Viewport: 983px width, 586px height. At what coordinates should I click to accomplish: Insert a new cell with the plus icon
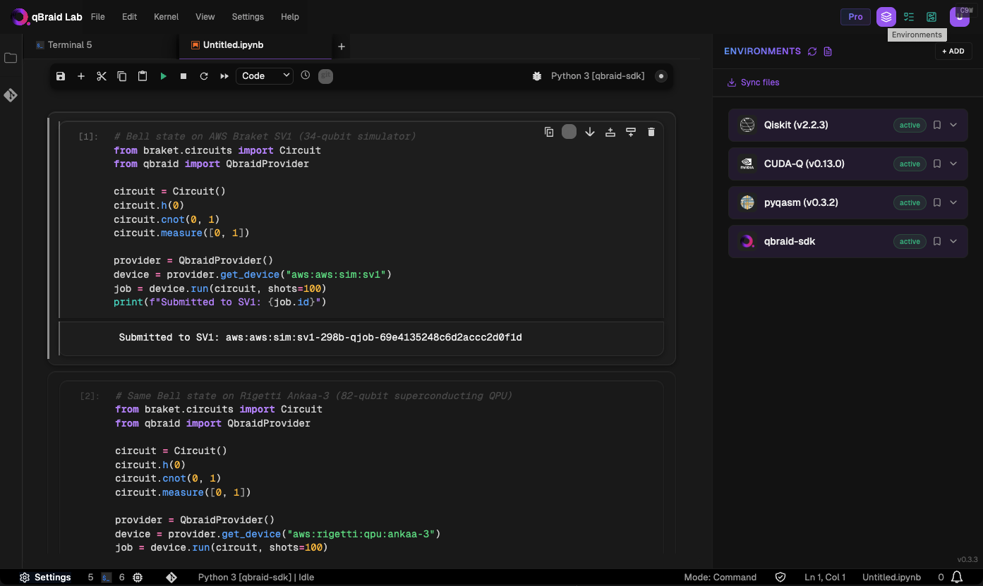click(x=81, y=76)
